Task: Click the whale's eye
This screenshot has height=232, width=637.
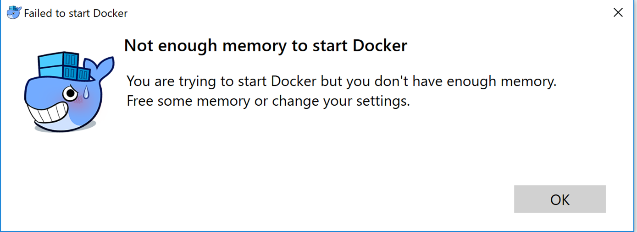Action: 70,94
